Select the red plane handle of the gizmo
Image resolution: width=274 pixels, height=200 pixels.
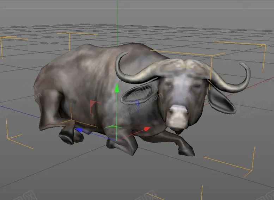95,106
